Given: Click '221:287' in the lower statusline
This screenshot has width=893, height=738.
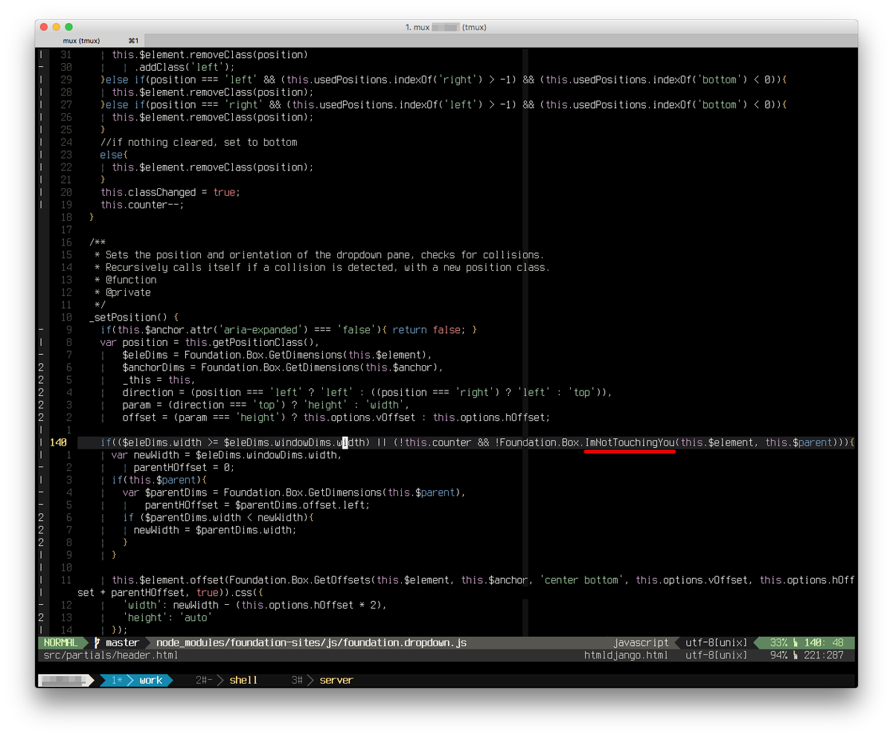Looking at the screenshot, I should 824,655.
